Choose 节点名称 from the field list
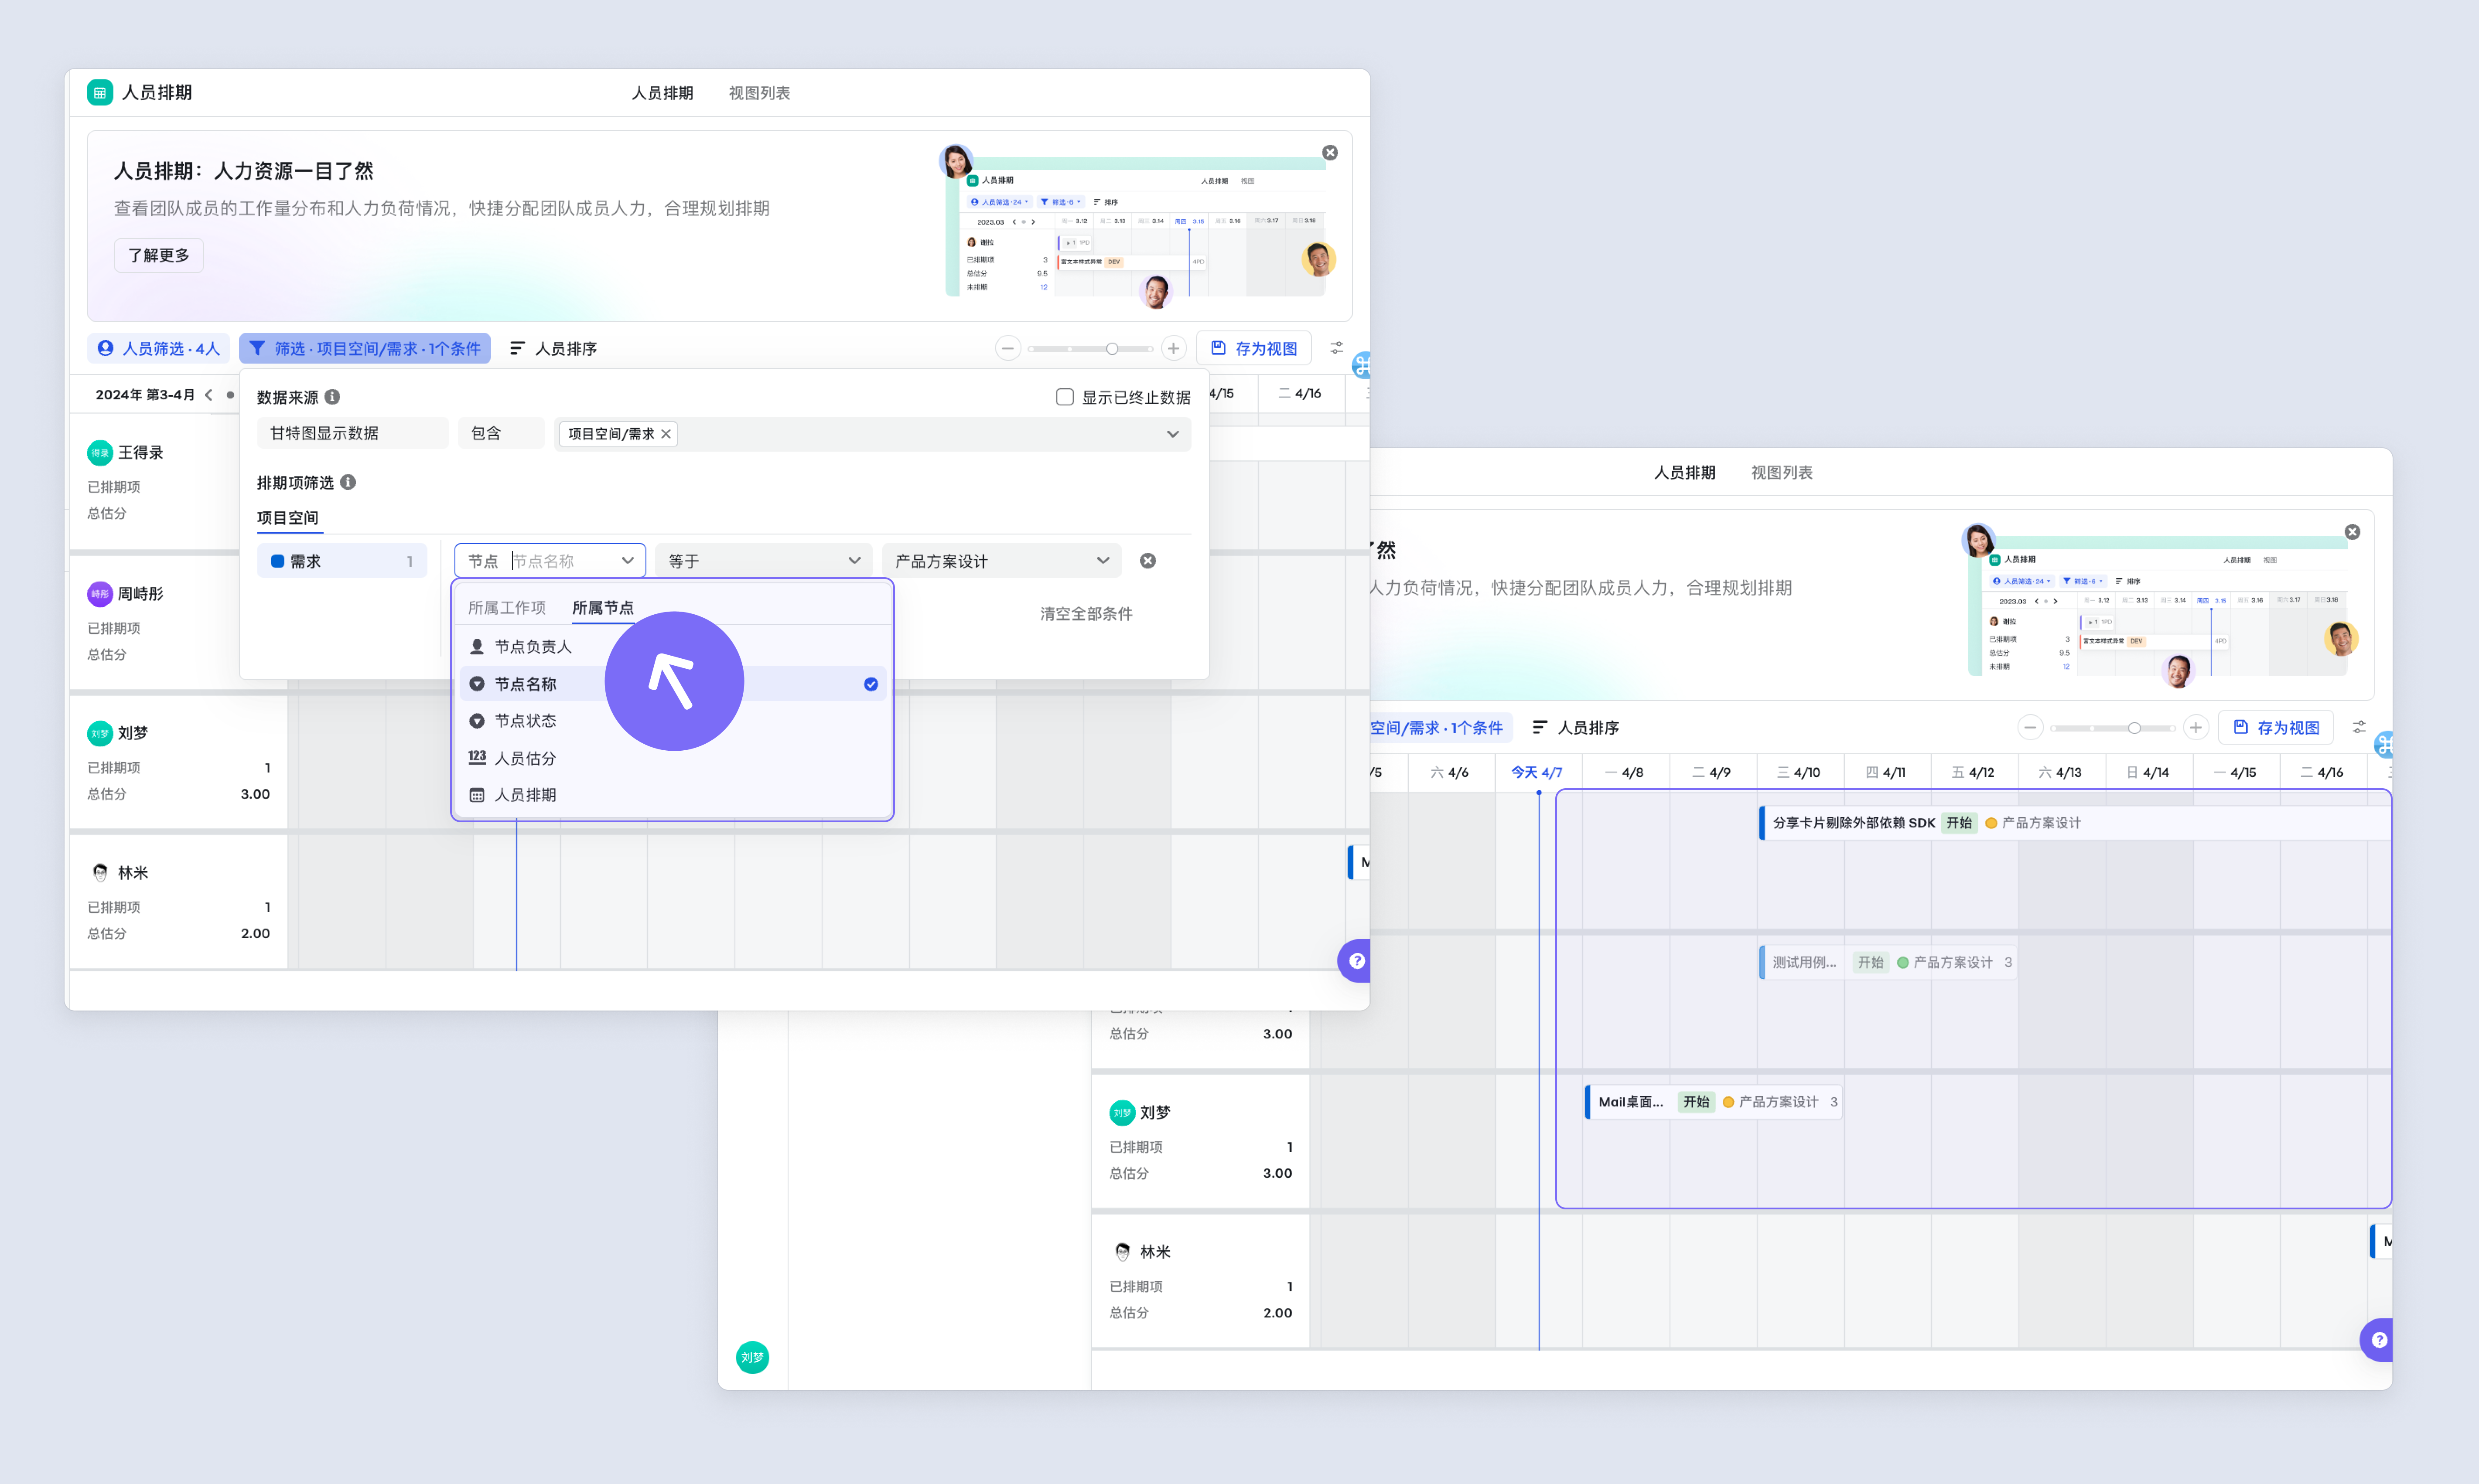 click(672, 684)
